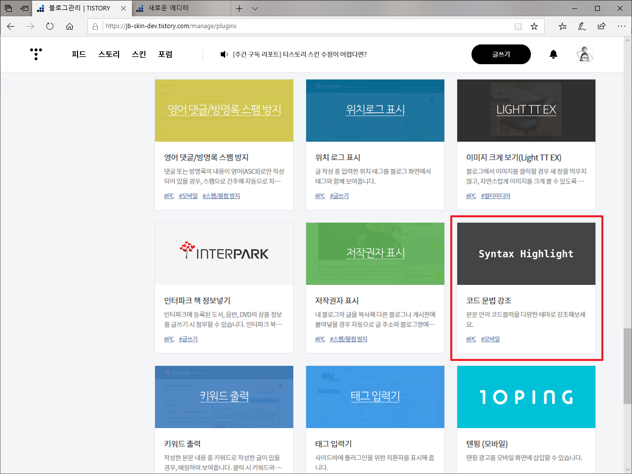
Task: Open browser settings and more menu
Action: click(621, 27)
